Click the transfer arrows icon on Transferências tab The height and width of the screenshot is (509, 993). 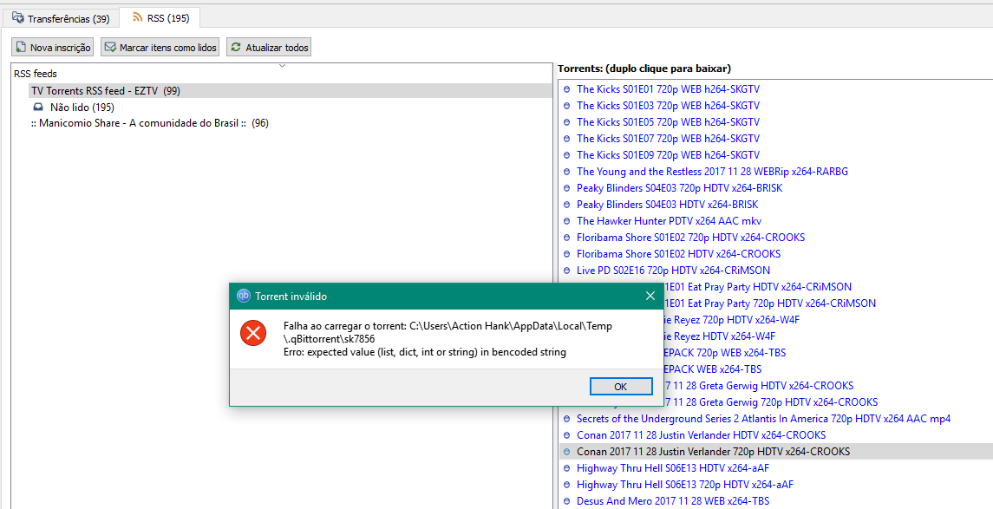click(16, 16)
